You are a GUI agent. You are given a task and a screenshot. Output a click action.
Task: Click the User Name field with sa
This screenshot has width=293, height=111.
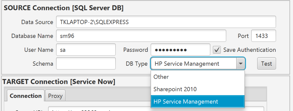(x=86, y=50)
